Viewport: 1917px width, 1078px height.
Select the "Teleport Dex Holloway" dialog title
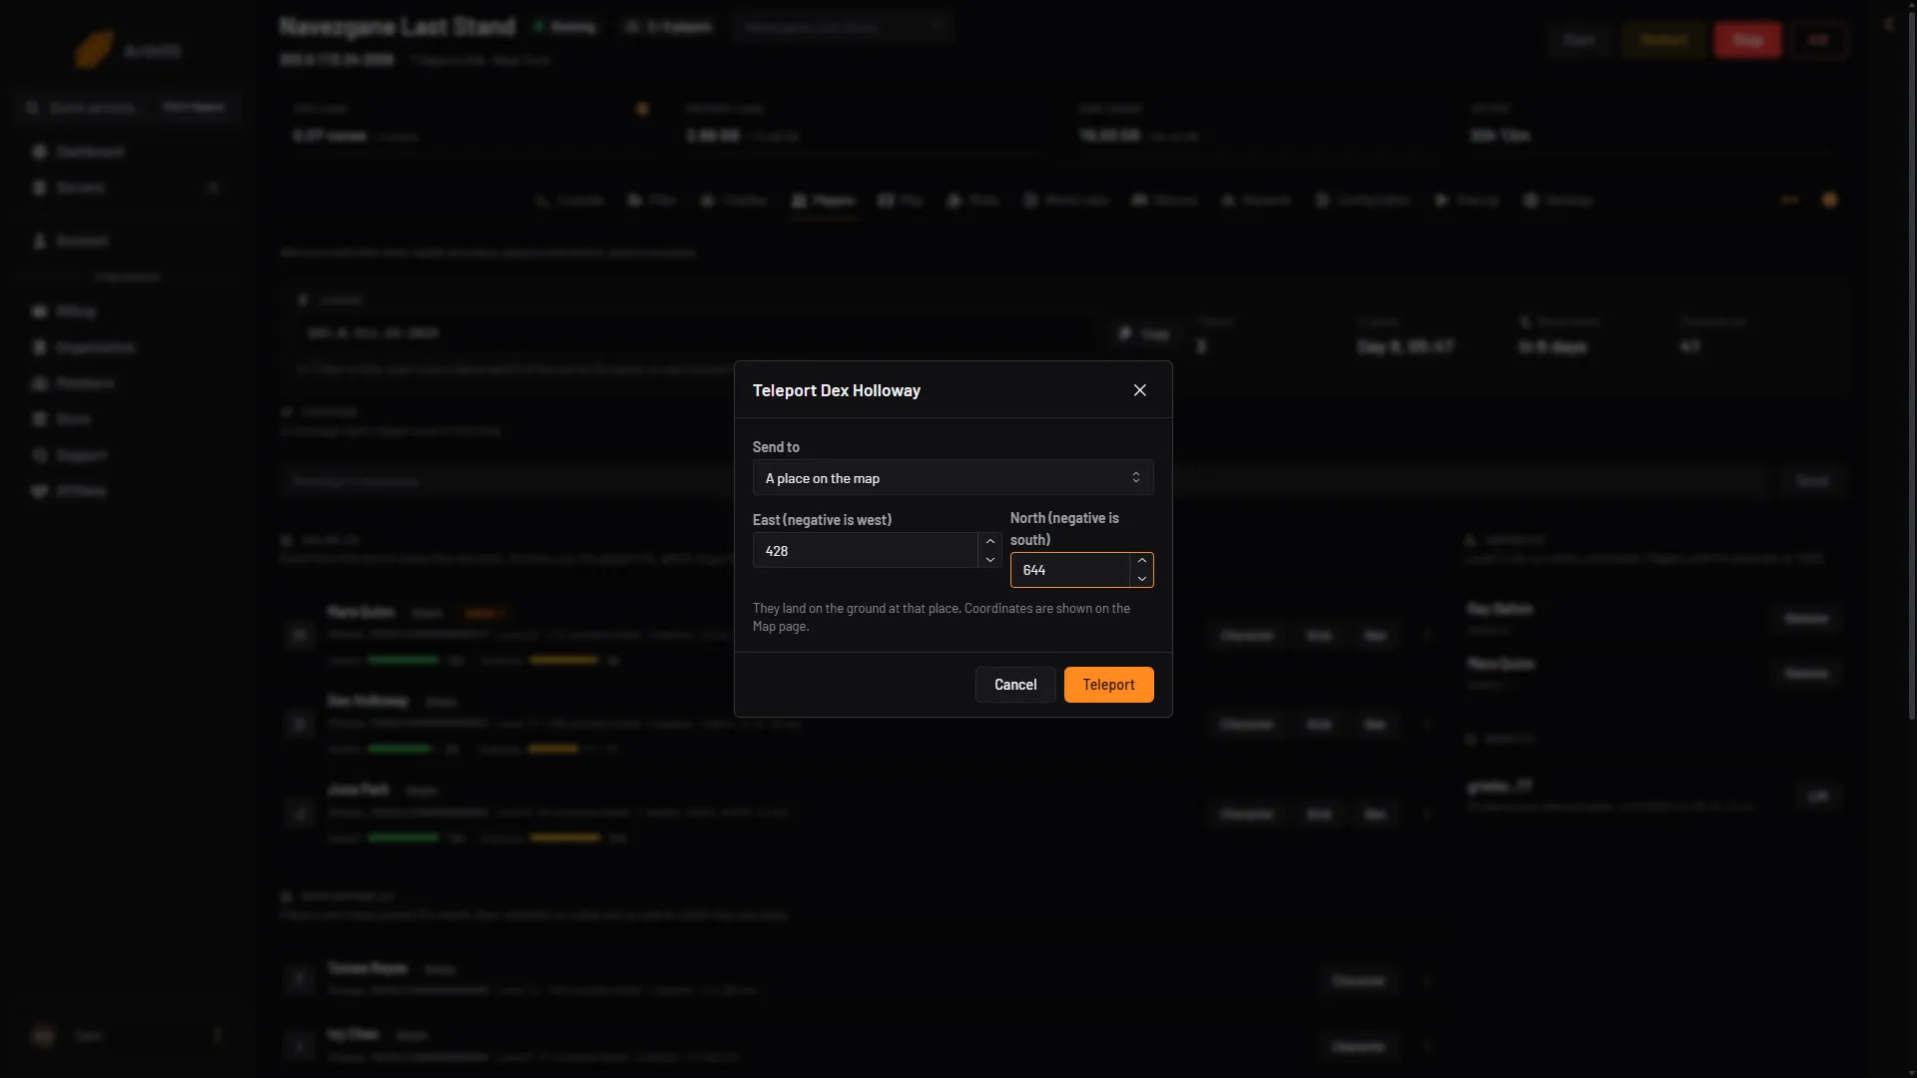[836, 390]
